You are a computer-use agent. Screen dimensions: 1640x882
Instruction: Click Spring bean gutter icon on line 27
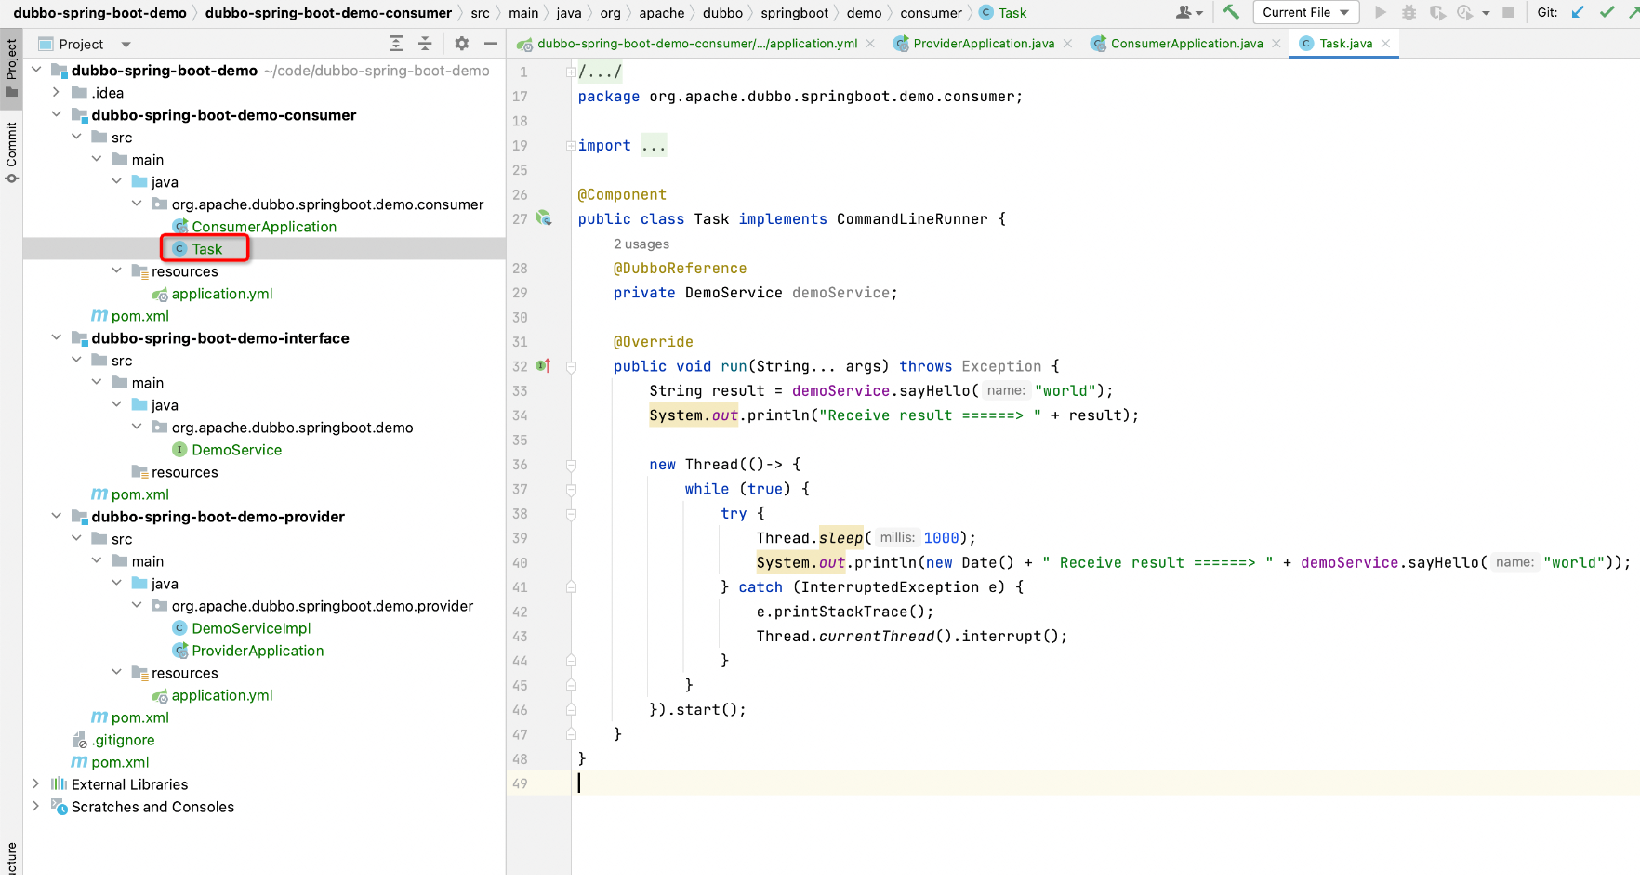click(x=544, y=218)
